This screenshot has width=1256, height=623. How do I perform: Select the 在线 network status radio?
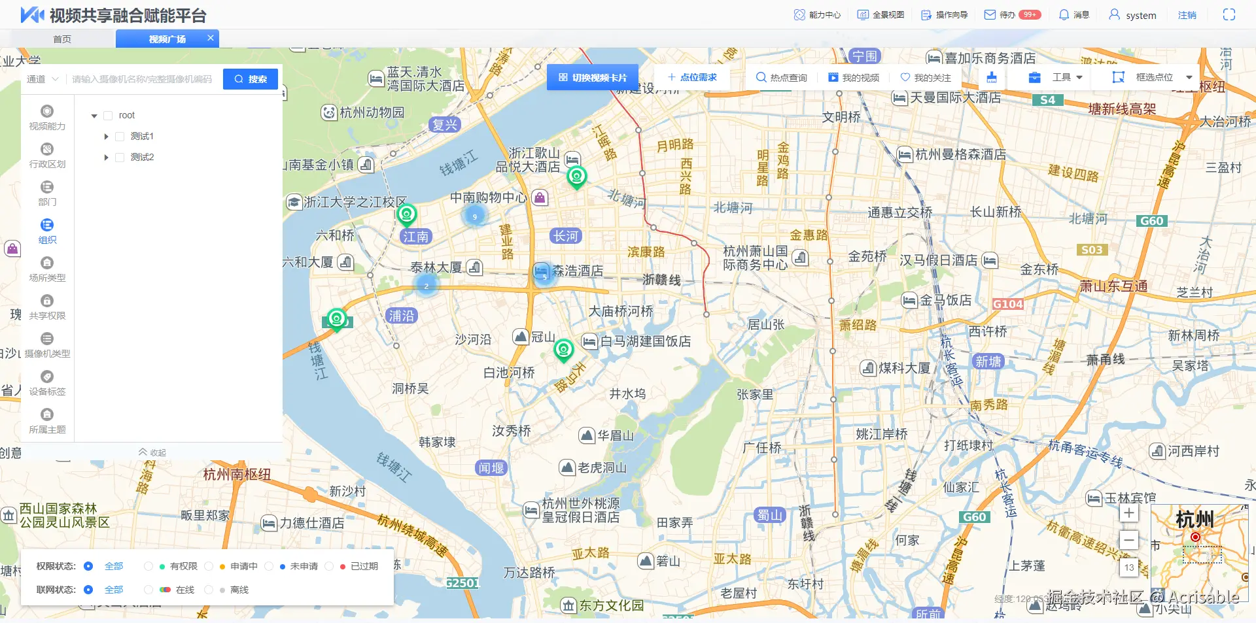pos(148,590)
